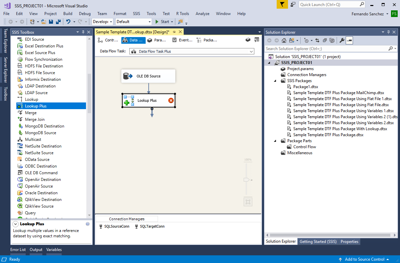Collapse the SSIS Packages folder
The width and height of the screenshot is (400, 263).
point(275,81)
